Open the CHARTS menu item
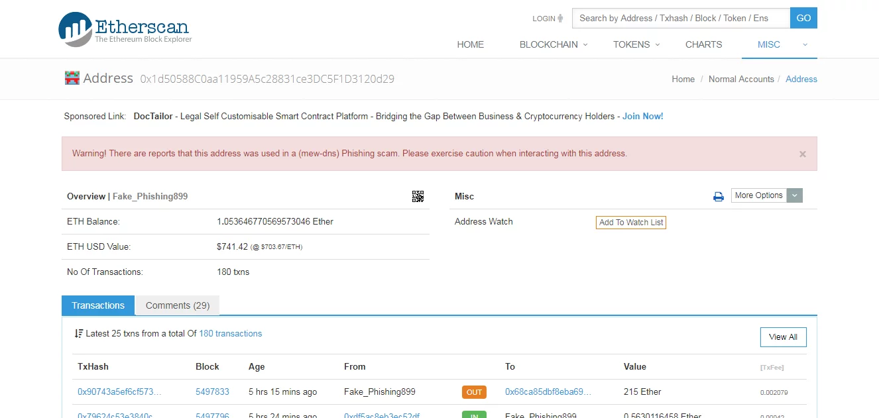This screenshot has height=418, width=879. coord(704,44)
